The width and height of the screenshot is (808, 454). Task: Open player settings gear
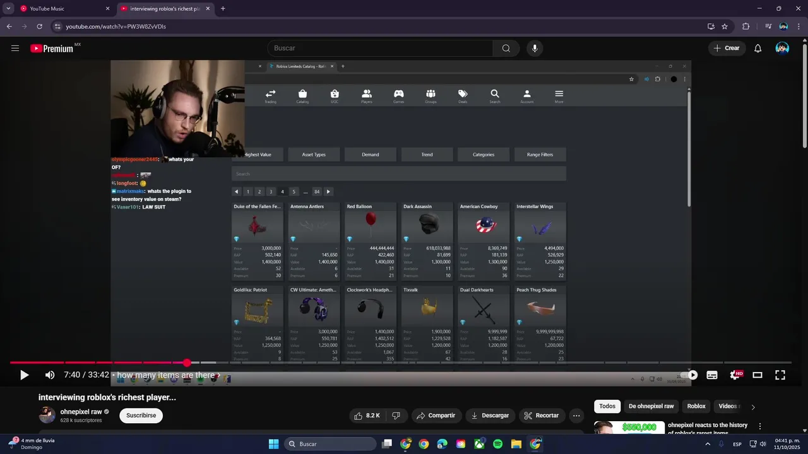coord(735,375)
